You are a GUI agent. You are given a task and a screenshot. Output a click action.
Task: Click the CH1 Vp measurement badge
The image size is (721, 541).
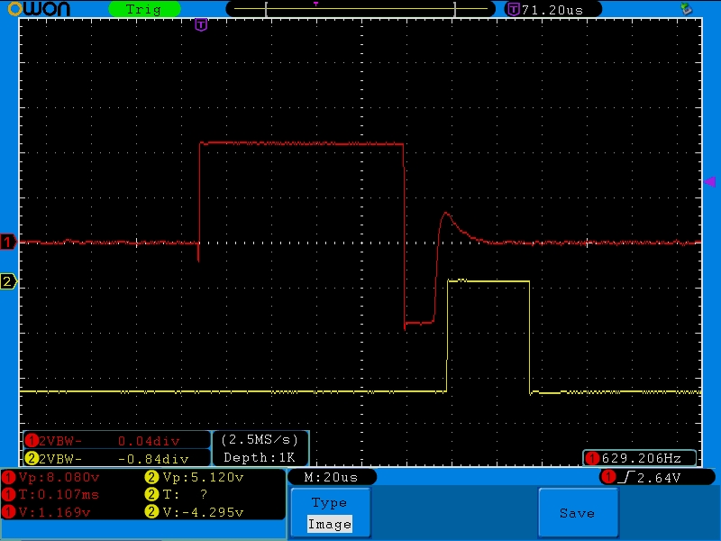pos(9,477)
